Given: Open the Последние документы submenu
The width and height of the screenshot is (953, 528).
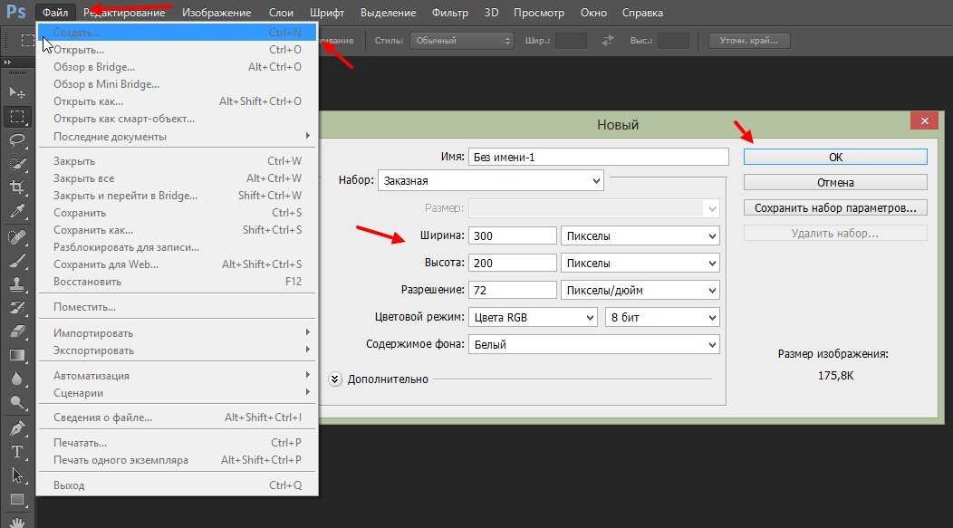Looking at the screenshot, I should pos(177,137).
